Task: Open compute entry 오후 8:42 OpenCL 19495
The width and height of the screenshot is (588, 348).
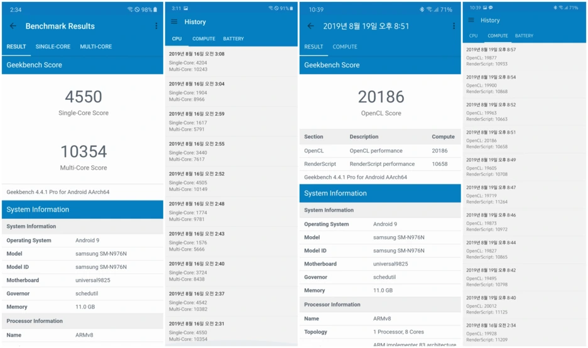Action: pyautogui.click(x=525, y=277)
